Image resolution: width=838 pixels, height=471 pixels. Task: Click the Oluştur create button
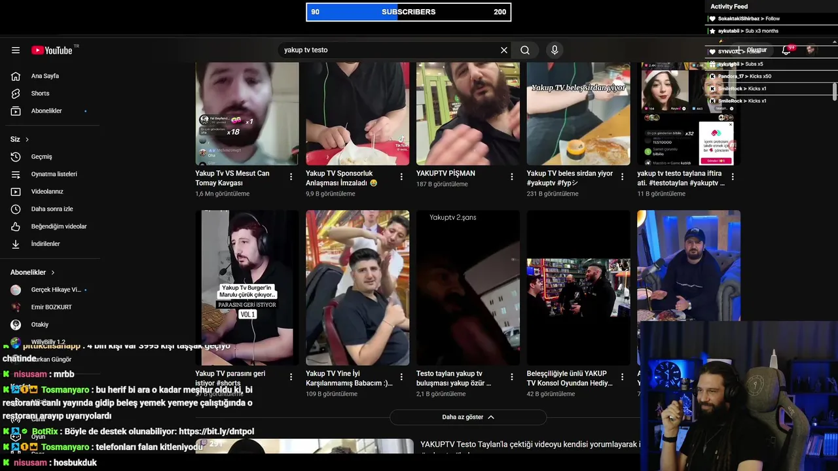[751, 50]
